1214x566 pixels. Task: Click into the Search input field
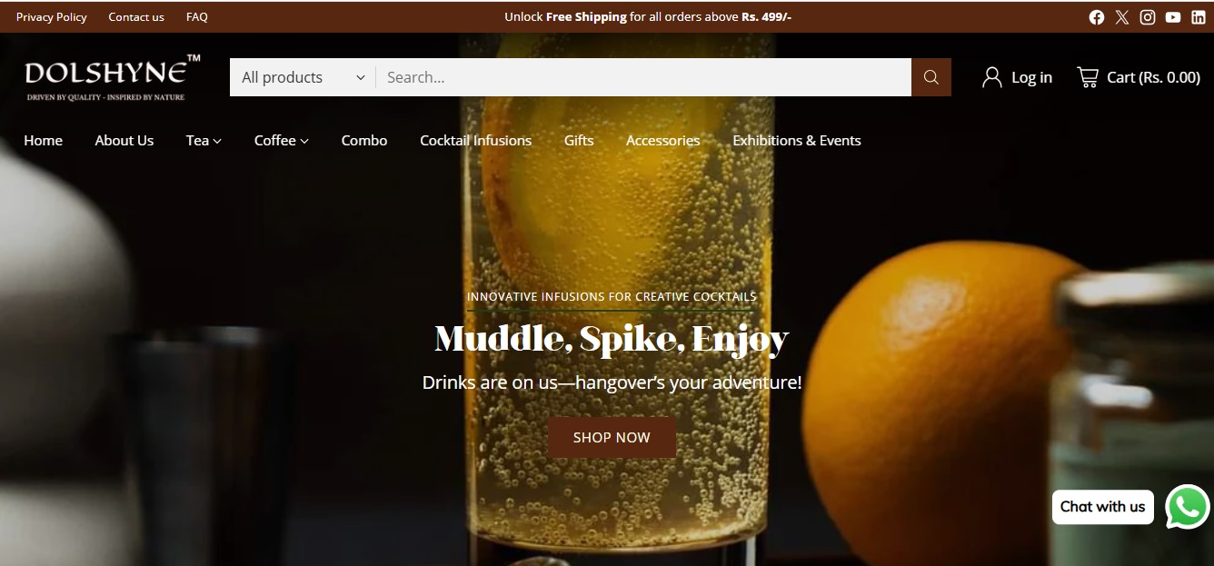point(643,77)
